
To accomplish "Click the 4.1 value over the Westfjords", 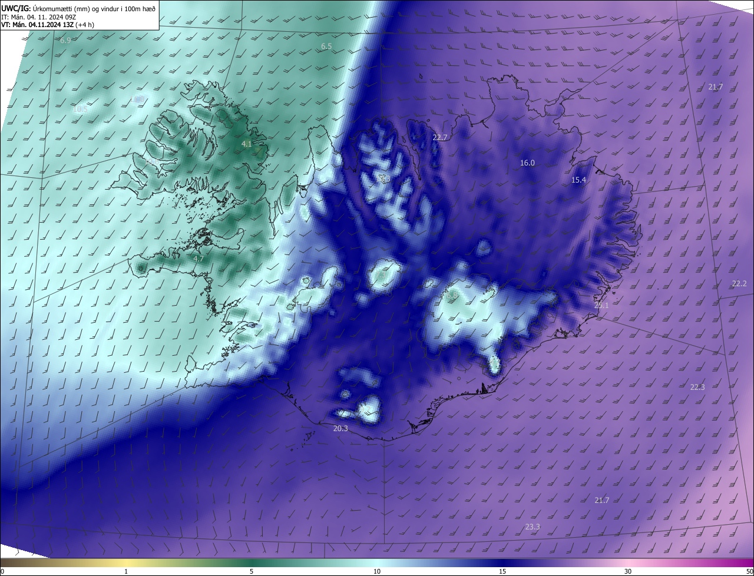I will 247,144.
